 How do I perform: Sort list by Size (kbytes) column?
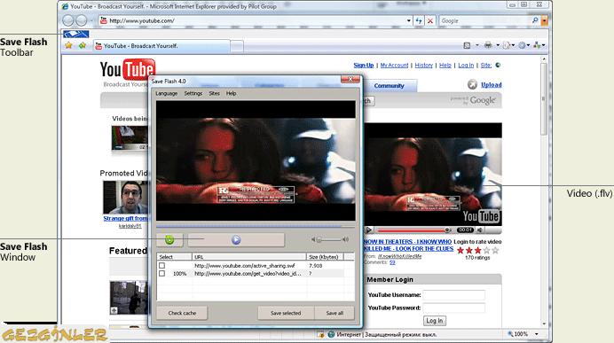325,257
